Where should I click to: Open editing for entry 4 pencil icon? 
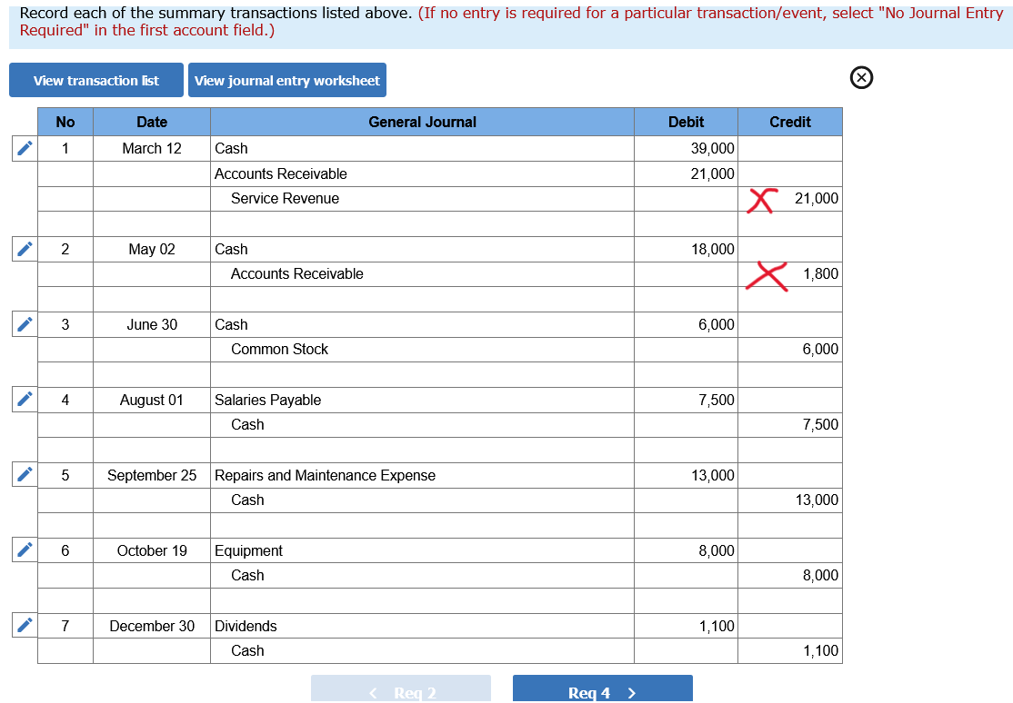[x=25, y=400]
